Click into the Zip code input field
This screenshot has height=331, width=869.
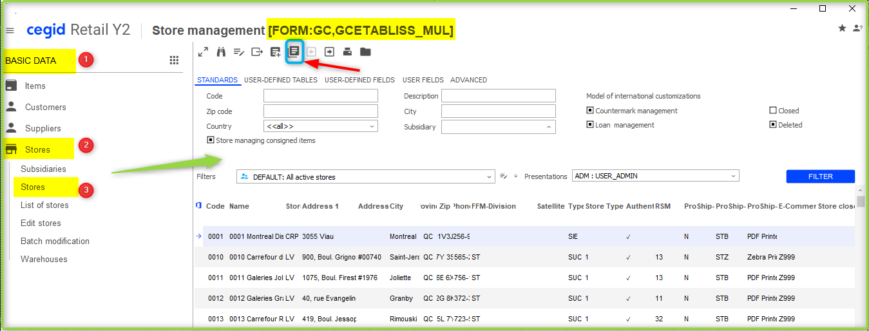coord(321,111)
